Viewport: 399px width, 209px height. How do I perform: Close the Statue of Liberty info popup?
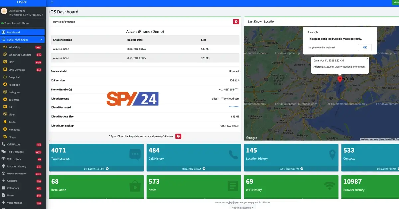pyautogui.click(x=367, y=59)
